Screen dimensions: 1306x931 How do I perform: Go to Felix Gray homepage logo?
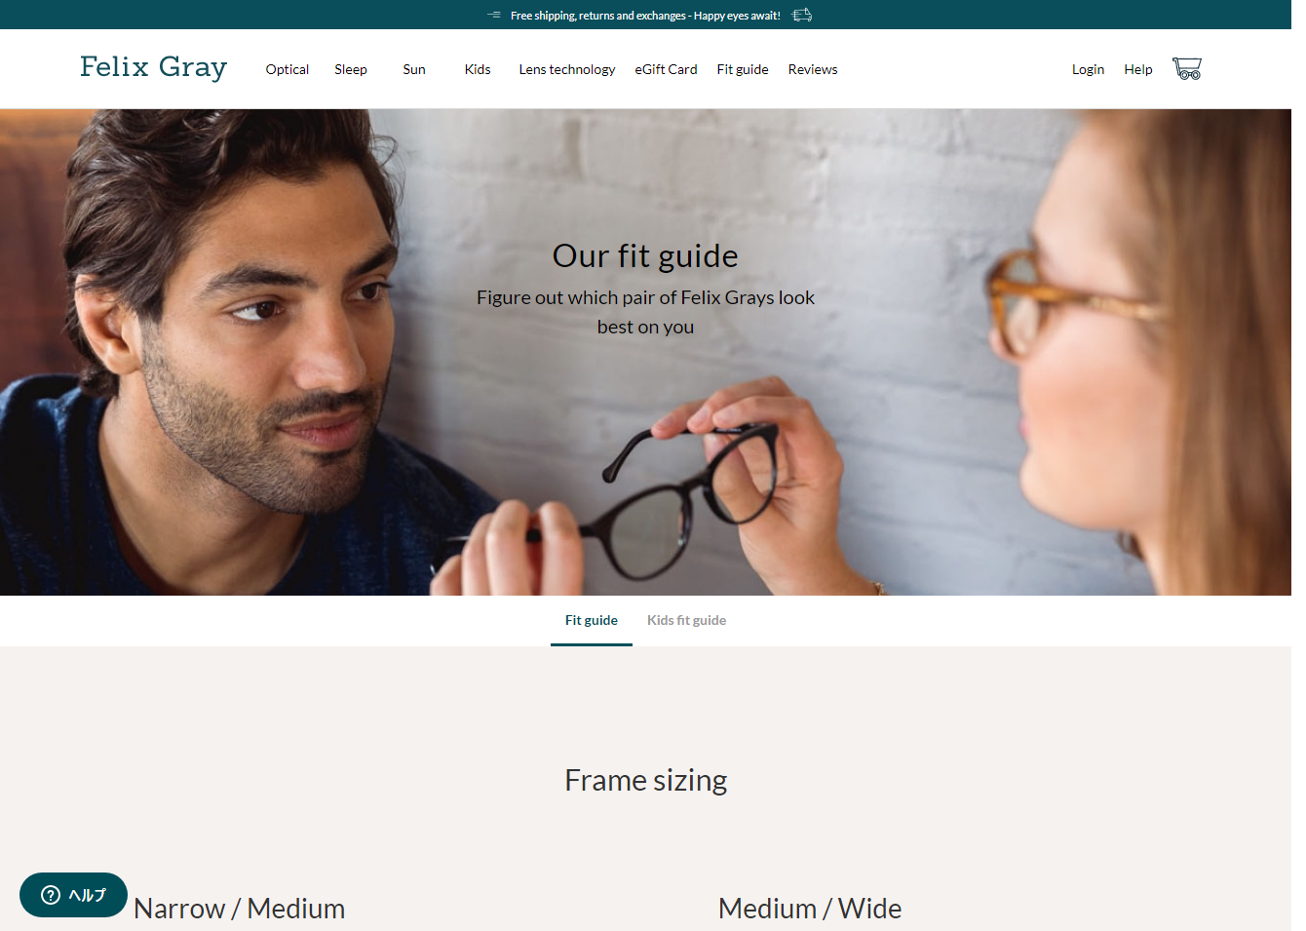(x=153, y=67)
